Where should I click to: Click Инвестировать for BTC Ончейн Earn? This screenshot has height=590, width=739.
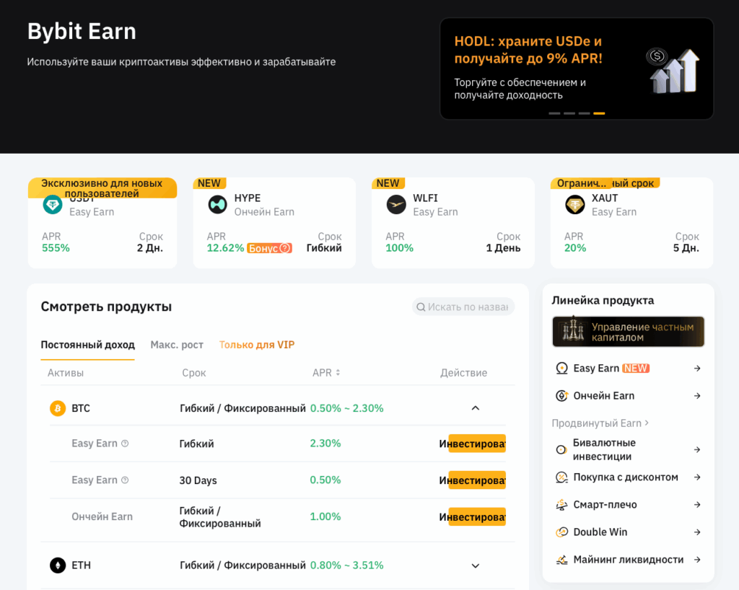[476, 516]
